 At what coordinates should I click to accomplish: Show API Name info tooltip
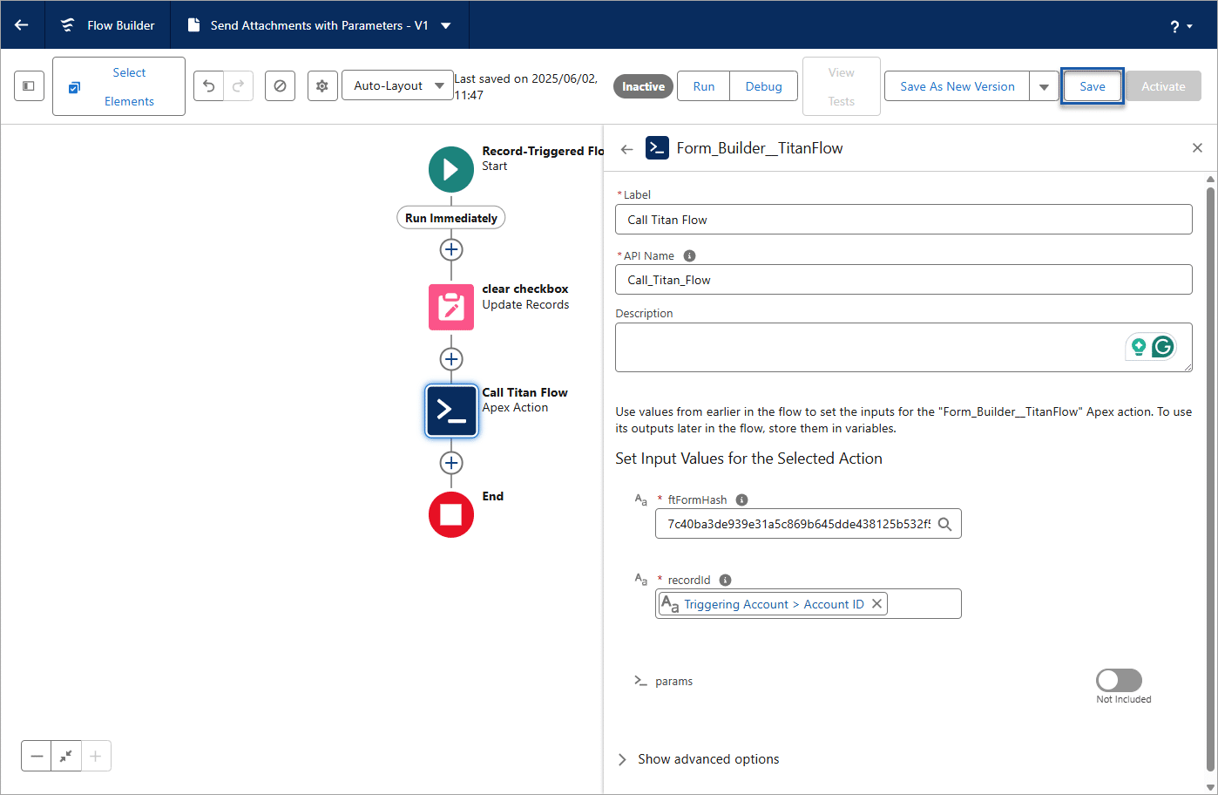(689, 255)
